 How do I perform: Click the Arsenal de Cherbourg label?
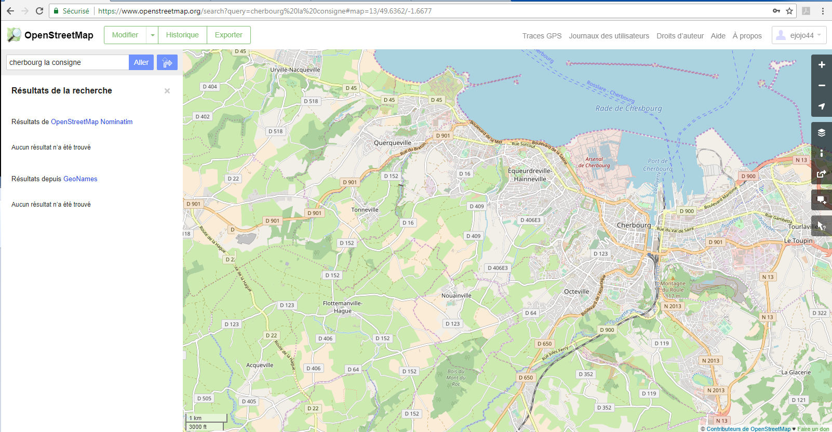click(x=594, y=163)
